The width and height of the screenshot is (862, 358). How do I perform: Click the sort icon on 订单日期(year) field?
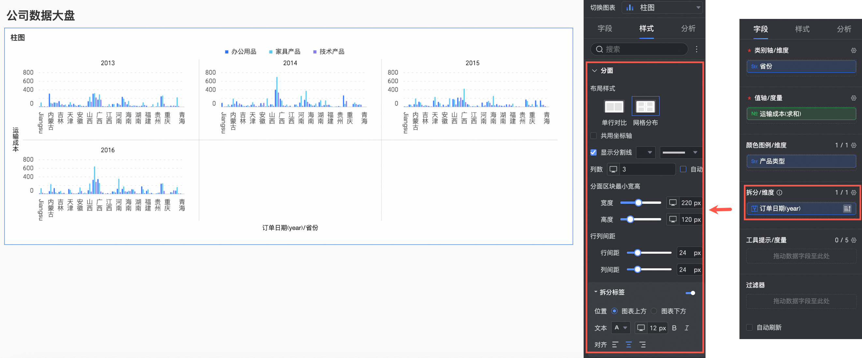point(847,209)
